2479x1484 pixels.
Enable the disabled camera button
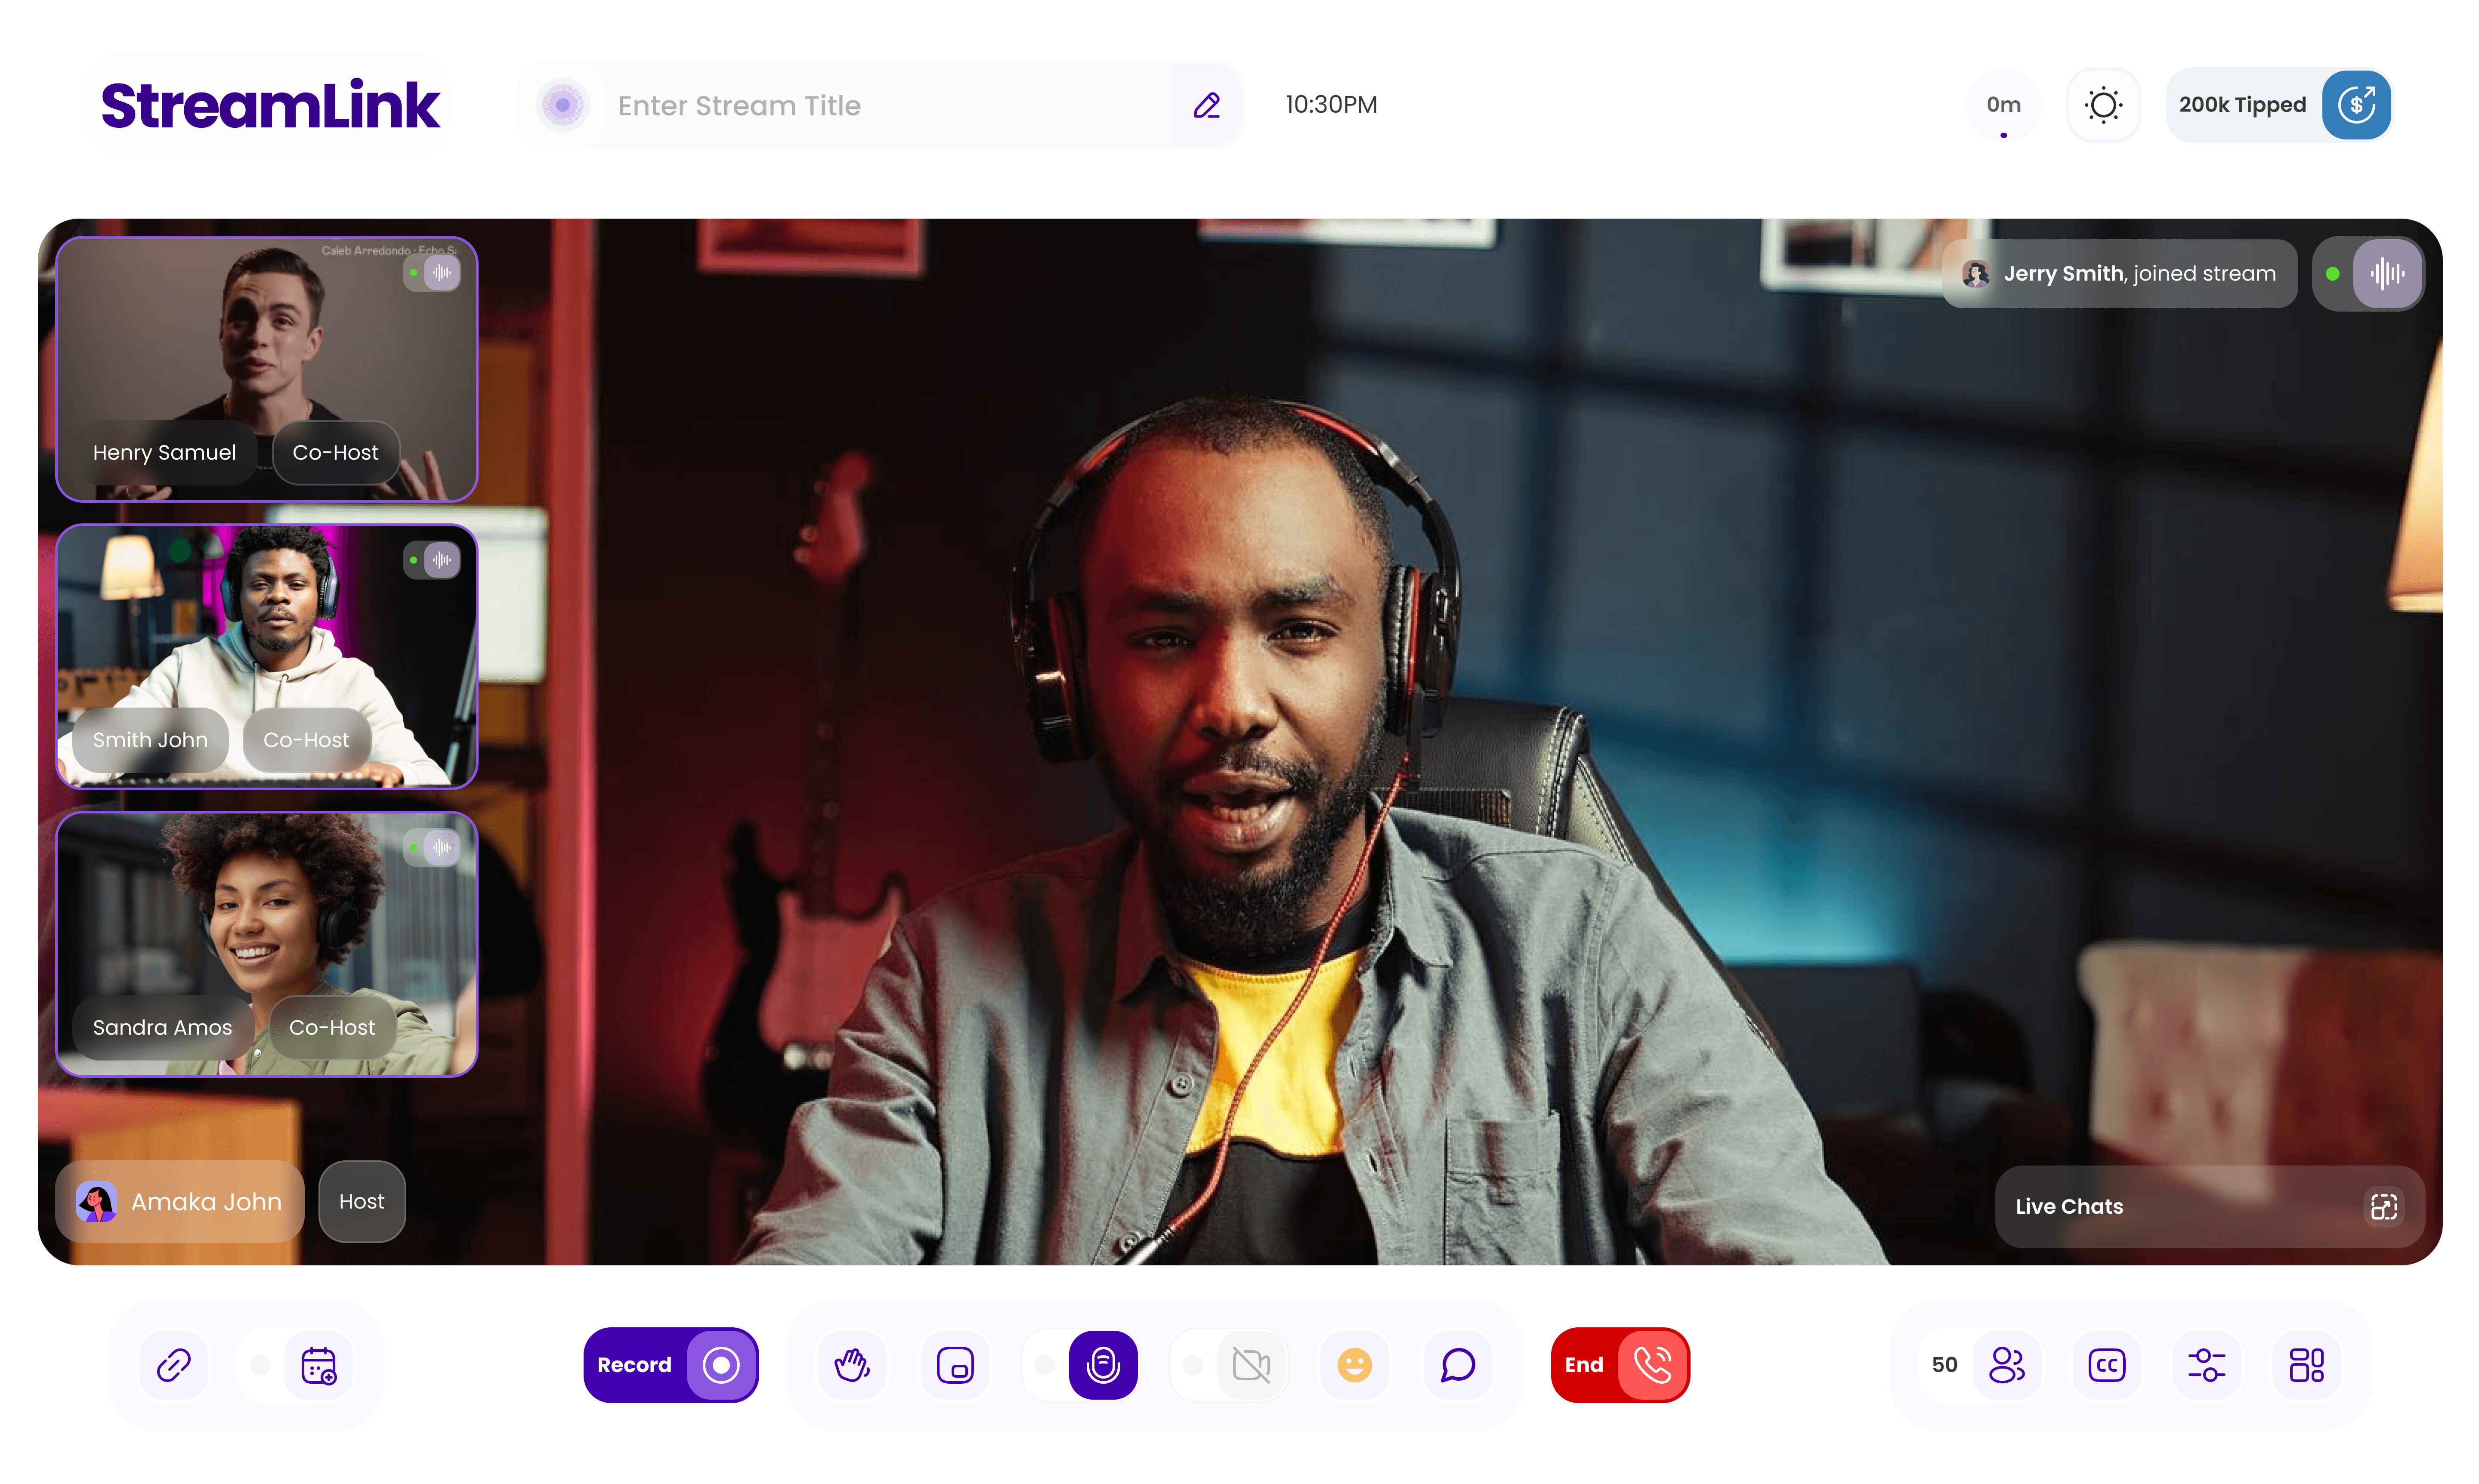[1251, 1365]
